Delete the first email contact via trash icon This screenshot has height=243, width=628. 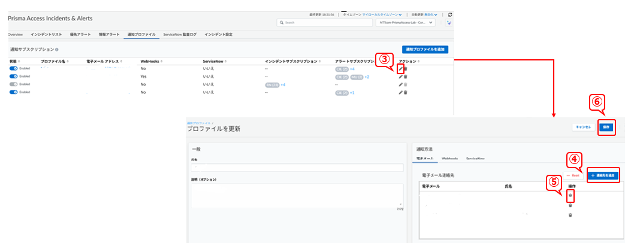click(570, 195)
